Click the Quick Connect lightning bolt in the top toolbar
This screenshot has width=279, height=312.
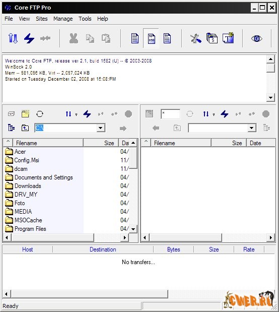point(29,38)
